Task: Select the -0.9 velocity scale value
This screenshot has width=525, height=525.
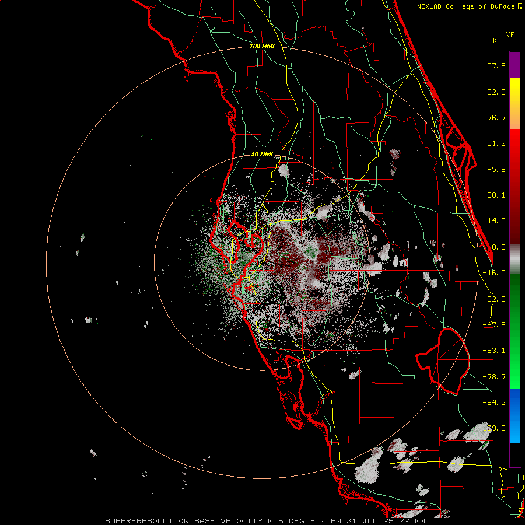Action: click(496, 247)
